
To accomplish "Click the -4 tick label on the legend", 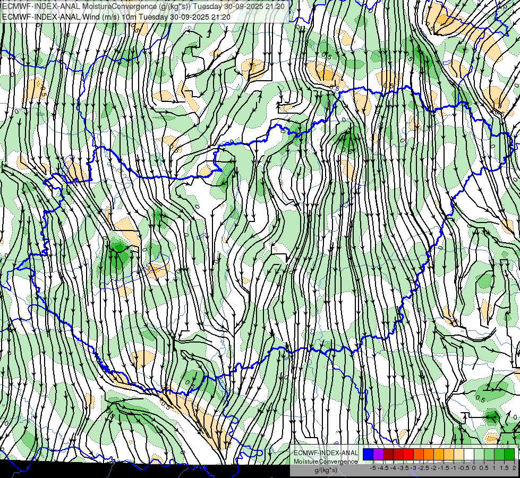I will pos(393,468).
